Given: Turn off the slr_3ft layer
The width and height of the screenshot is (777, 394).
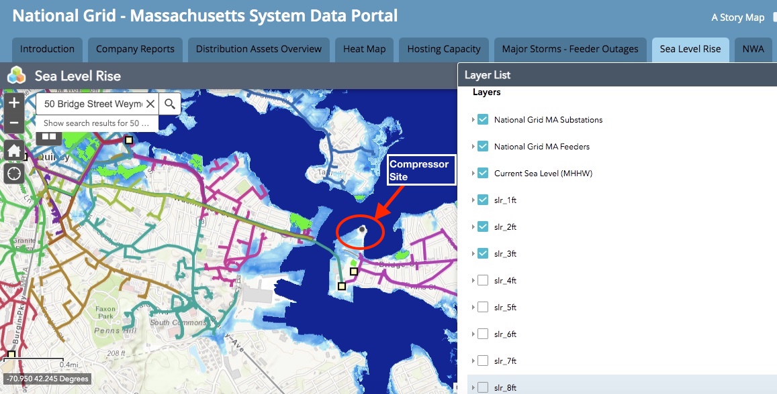Looking at the screenshot, I should tap(483, 253).
